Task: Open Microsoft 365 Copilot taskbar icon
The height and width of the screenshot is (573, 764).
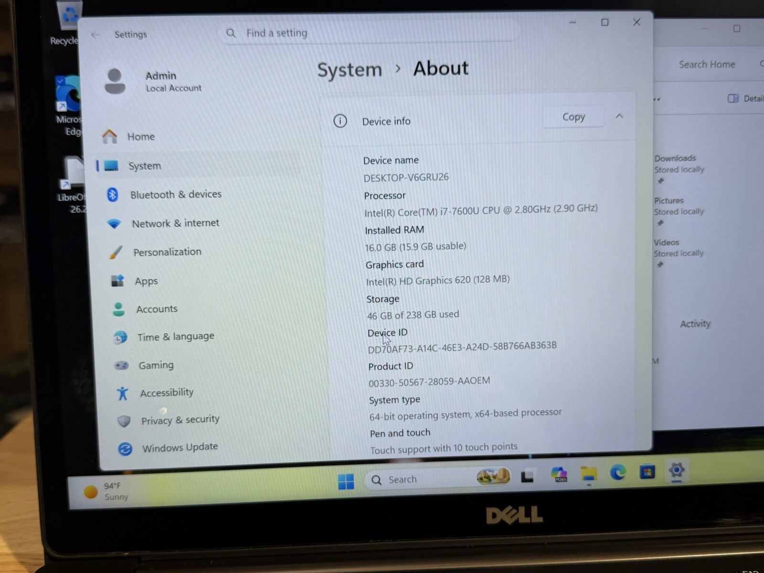Action: click(559, 475)
